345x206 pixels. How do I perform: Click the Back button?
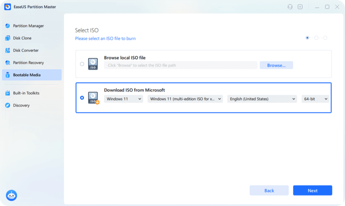tap(269, 190)
